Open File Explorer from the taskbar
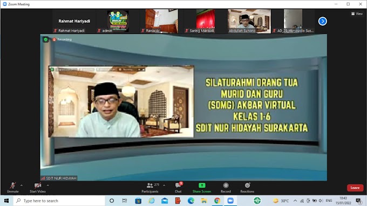The height and width of the screenshot is (206, 367). pyautogui.click(x=204, y=201)
